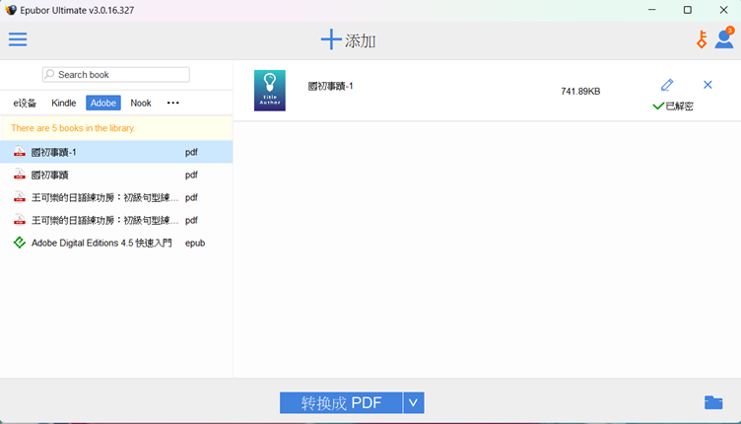The width and height of the screenshot is (741, 424).
Task: Open the output folder icon
Action: pos(713,402)
